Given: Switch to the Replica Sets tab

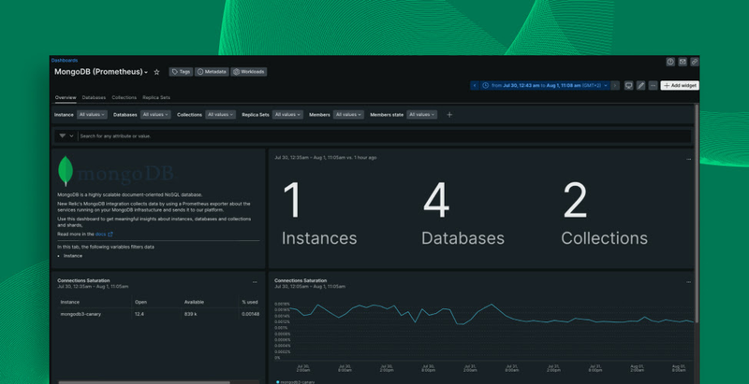Looking at the screenshot, I should tap(156, 97).
